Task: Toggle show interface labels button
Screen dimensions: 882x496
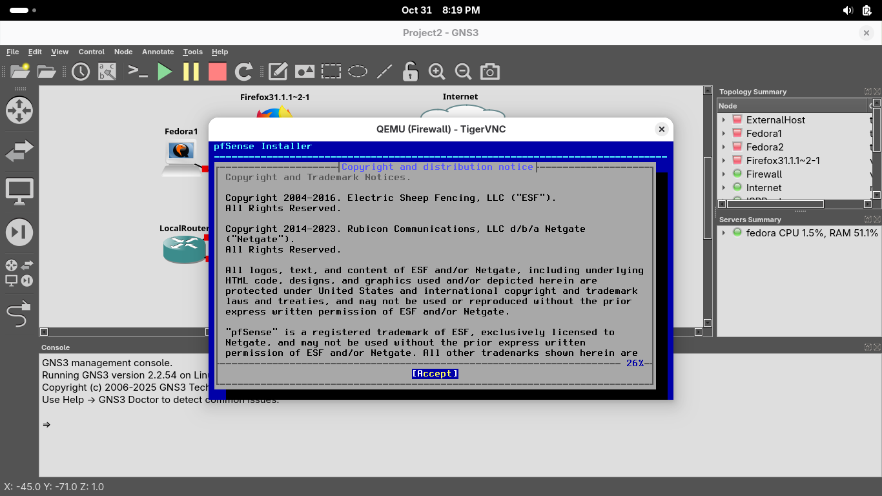Action: pyautogui.click(x=107, y=72)
